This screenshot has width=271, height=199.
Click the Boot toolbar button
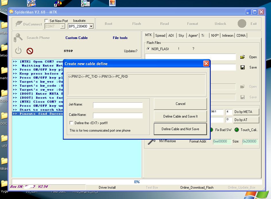tap(109, 24)
